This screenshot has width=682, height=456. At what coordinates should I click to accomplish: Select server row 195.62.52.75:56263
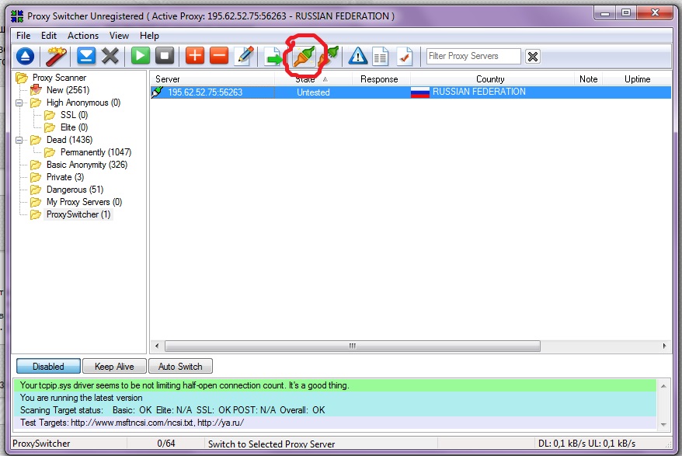(x=411, y=92)
